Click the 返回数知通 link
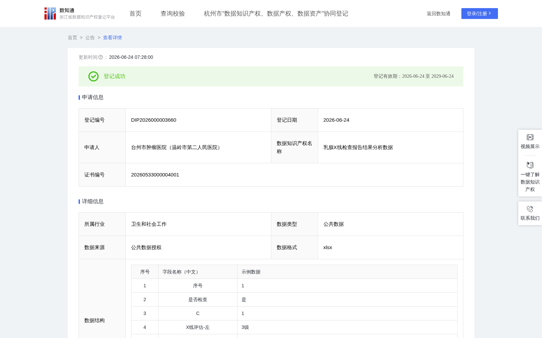Viewport: 542px width, 338px height. [x=439, y=14]
